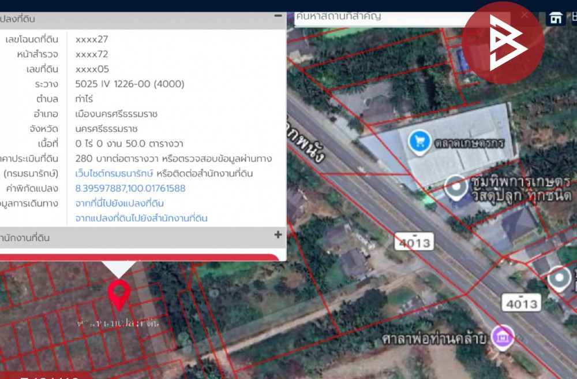The width and height of the screenshot is (577, 379).
Task: Open directions จากแปลงที่ดินไปยังสำนักงานที่ดิน
Action: click(x=141, y=218)
